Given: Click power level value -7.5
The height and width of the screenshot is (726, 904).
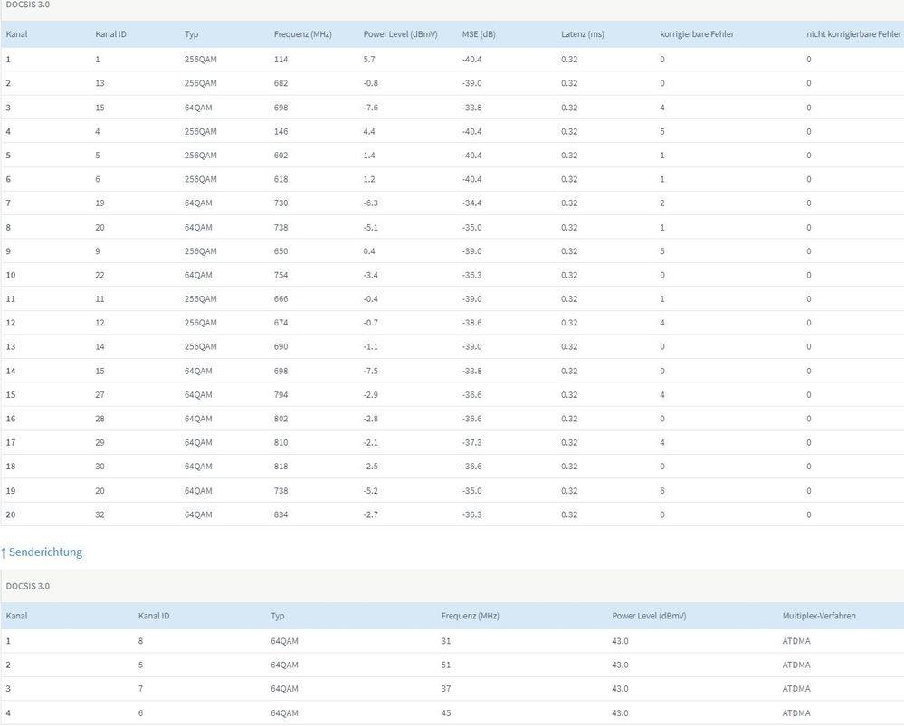Looking at the screenshot, I should (371, 371).
